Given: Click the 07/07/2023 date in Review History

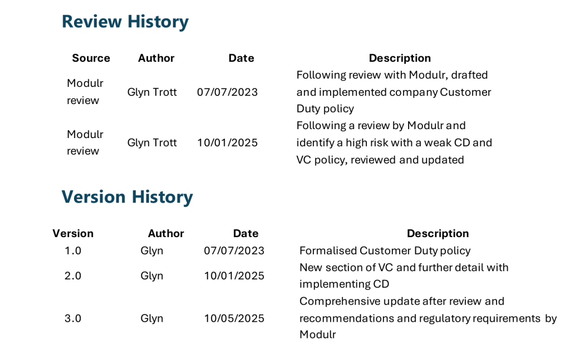Looking at the screenshot, I should [x=227, y=92].
